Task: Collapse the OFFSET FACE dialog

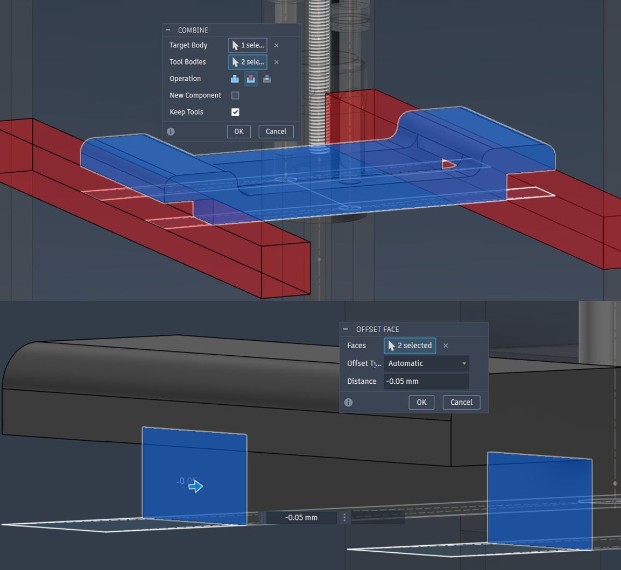Action: [347, 329]
